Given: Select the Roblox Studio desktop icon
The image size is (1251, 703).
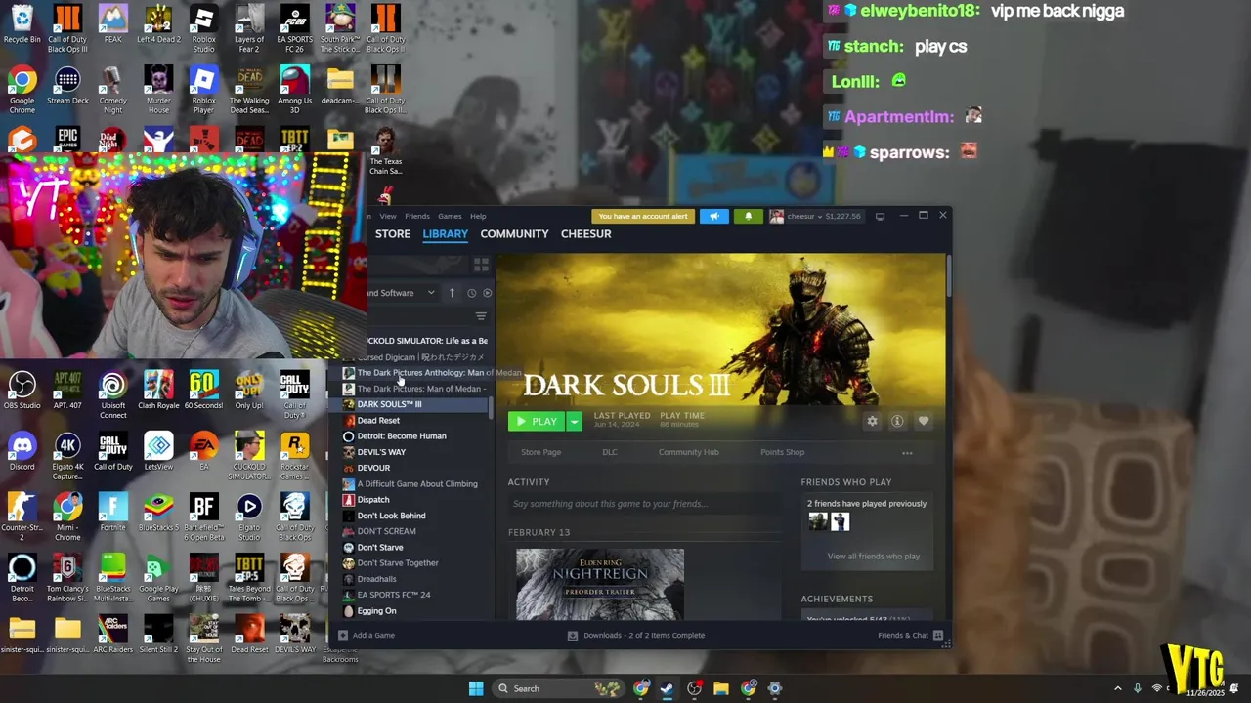Looking at the screenshot, I should pos(203,28).
